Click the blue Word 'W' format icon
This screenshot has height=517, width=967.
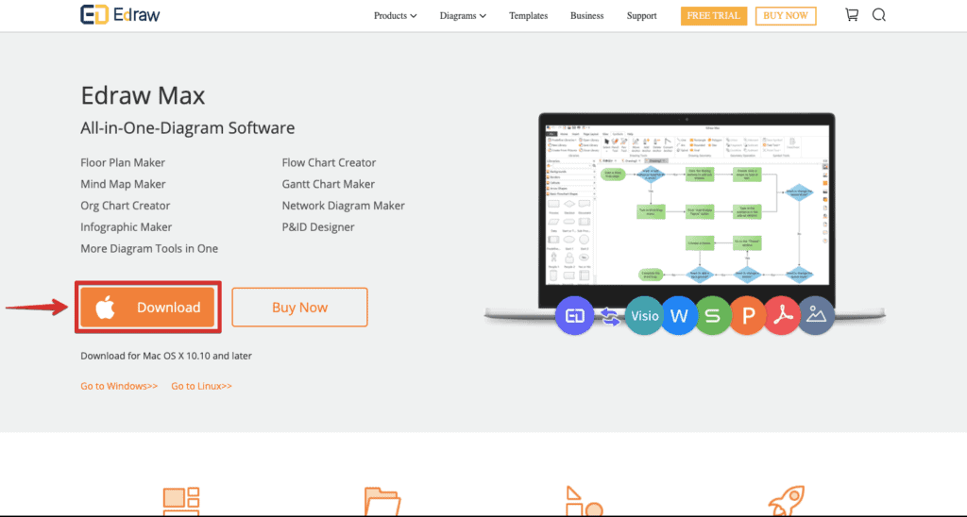click(679, 315)
